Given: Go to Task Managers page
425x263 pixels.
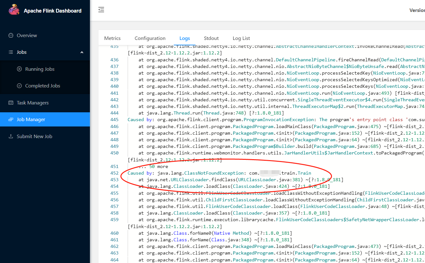Looking at the screenshot, I should [x=45, y=103].
